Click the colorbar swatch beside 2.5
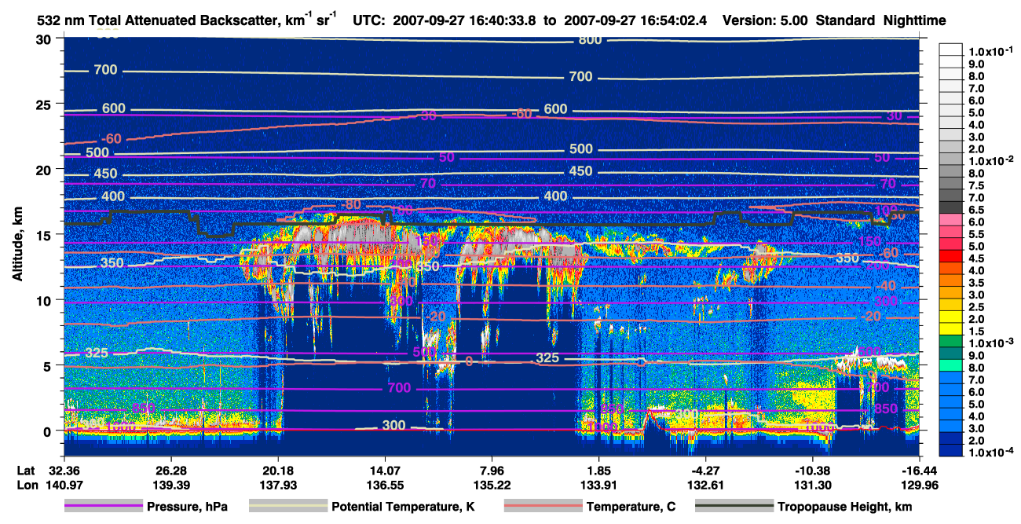 [950, 306]
